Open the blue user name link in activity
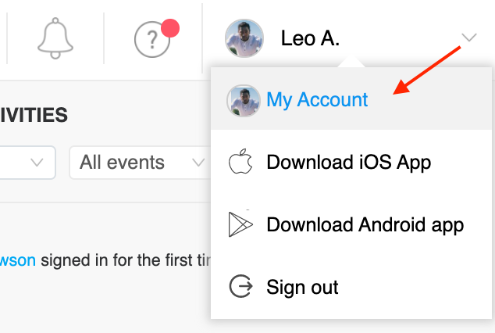The height and width of the screenshot is (333, 495). coord(18,260)
